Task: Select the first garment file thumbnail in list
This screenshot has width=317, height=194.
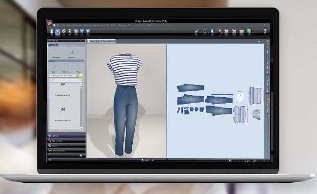Action: pyautogui.click(x=63, y=89)
